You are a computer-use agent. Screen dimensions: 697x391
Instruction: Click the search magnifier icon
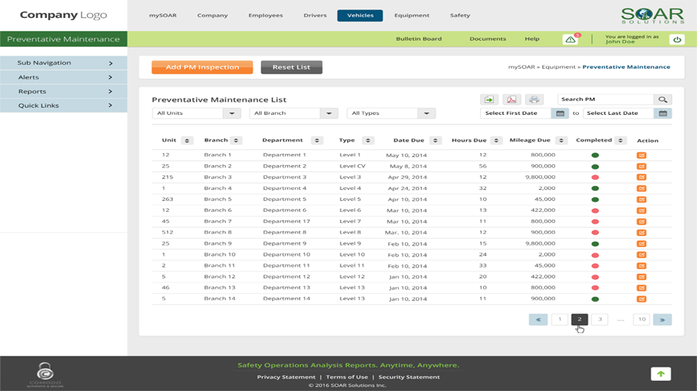pos(663,99)
